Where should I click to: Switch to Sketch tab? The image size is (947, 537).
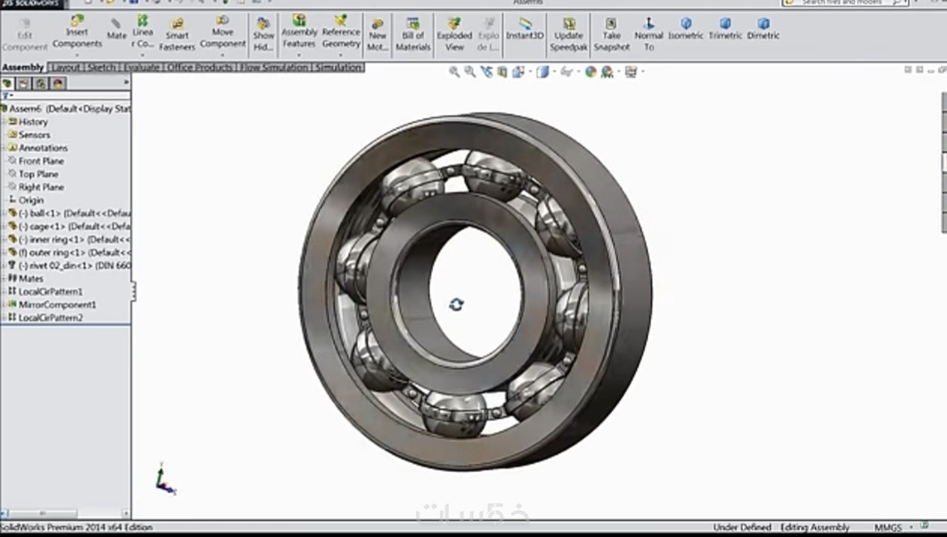(x=102, y=67)
